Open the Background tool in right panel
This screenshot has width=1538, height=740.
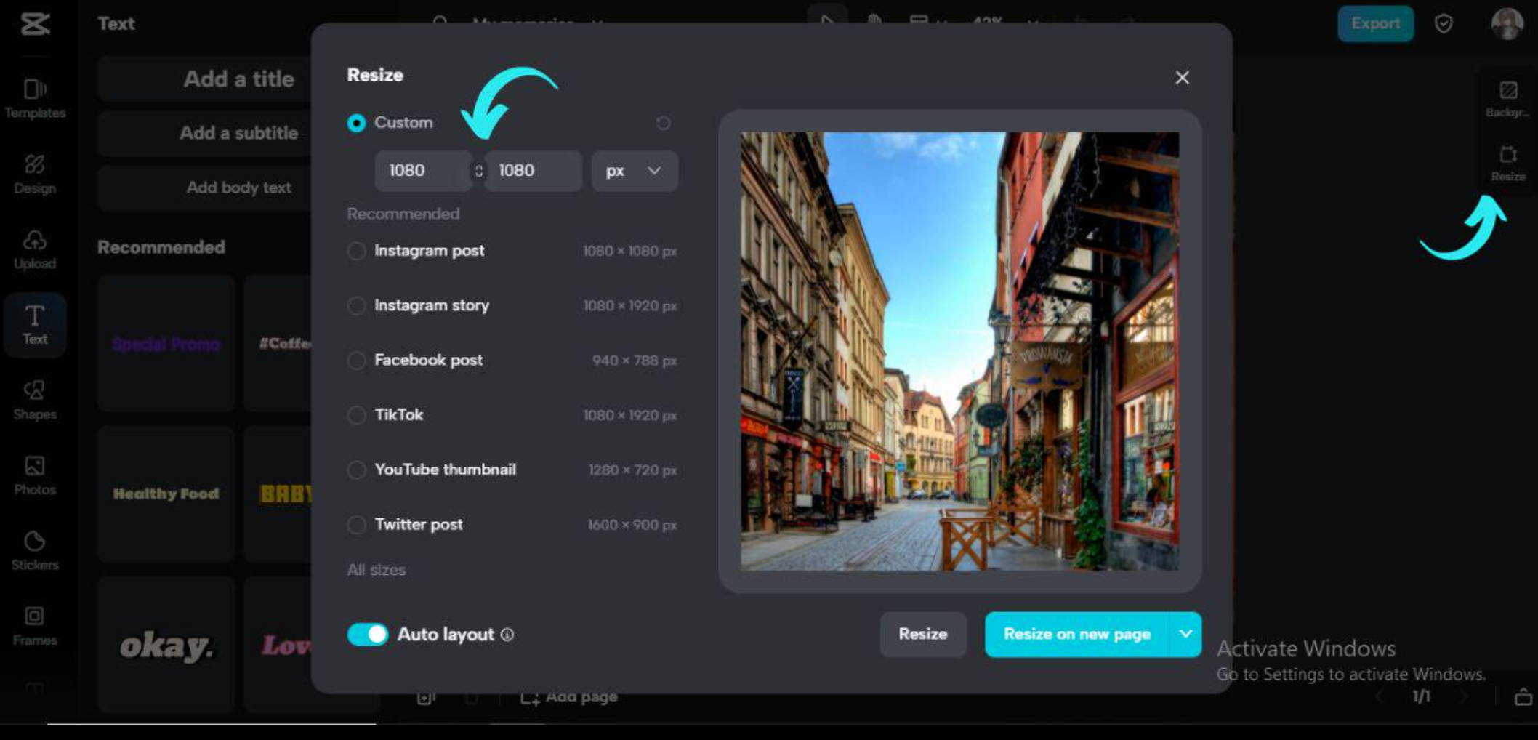(x=1507, y=99)
